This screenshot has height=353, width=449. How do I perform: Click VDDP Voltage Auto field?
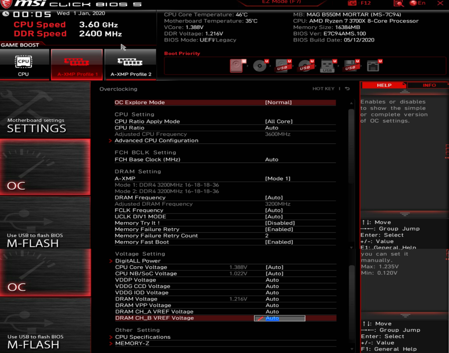tap(272, 280)
